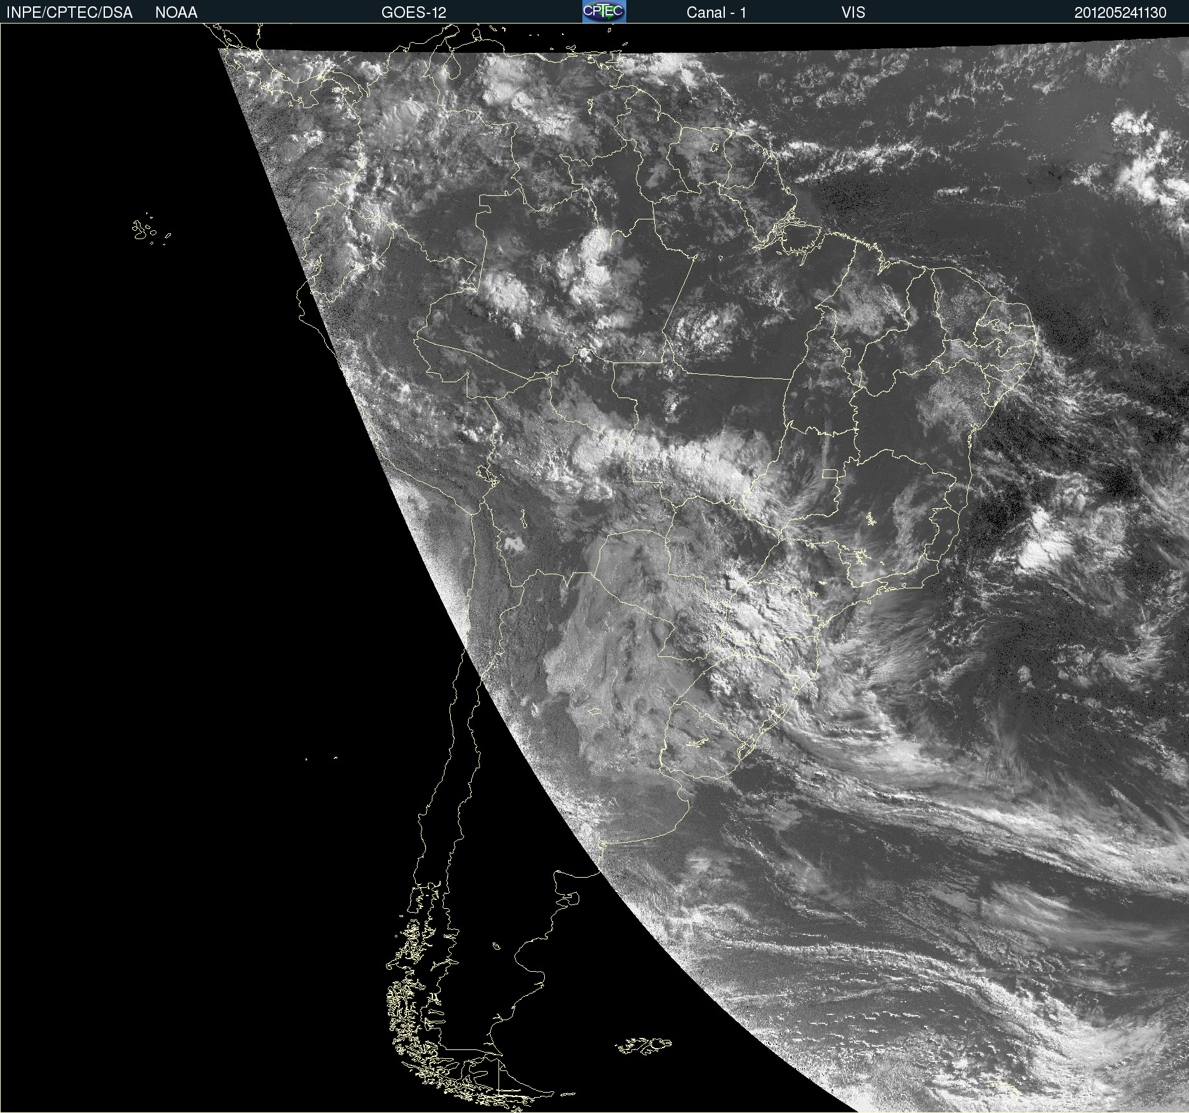Click the Canal - 1 channel label
1189x1113 pixels.
716,12
